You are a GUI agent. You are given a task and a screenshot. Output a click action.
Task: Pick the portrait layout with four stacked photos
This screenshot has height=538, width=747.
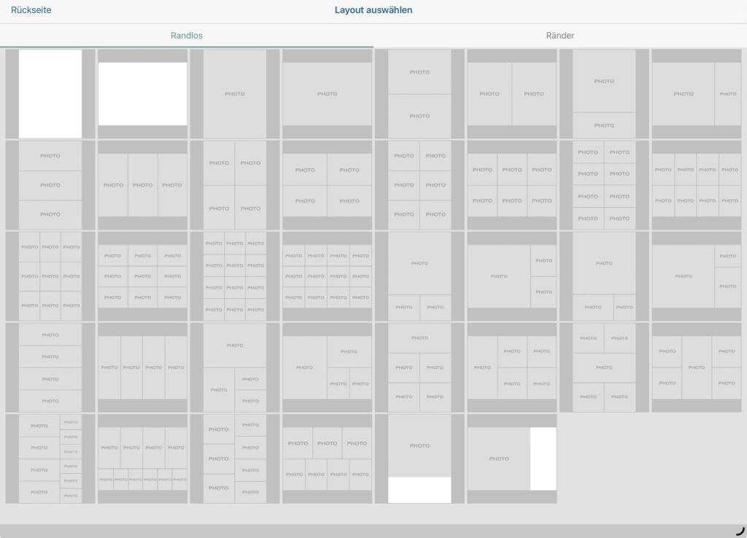click(x=50, y=367)
